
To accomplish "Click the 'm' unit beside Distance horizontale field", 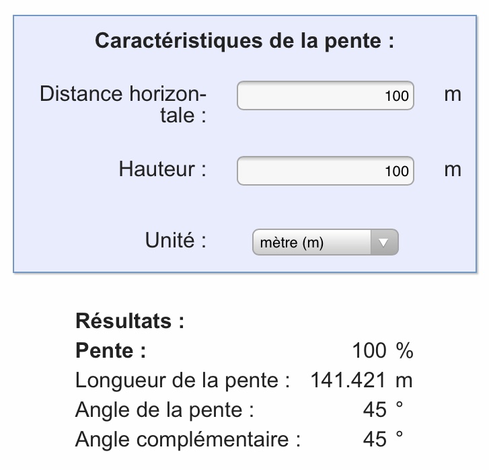I will 453,95.
